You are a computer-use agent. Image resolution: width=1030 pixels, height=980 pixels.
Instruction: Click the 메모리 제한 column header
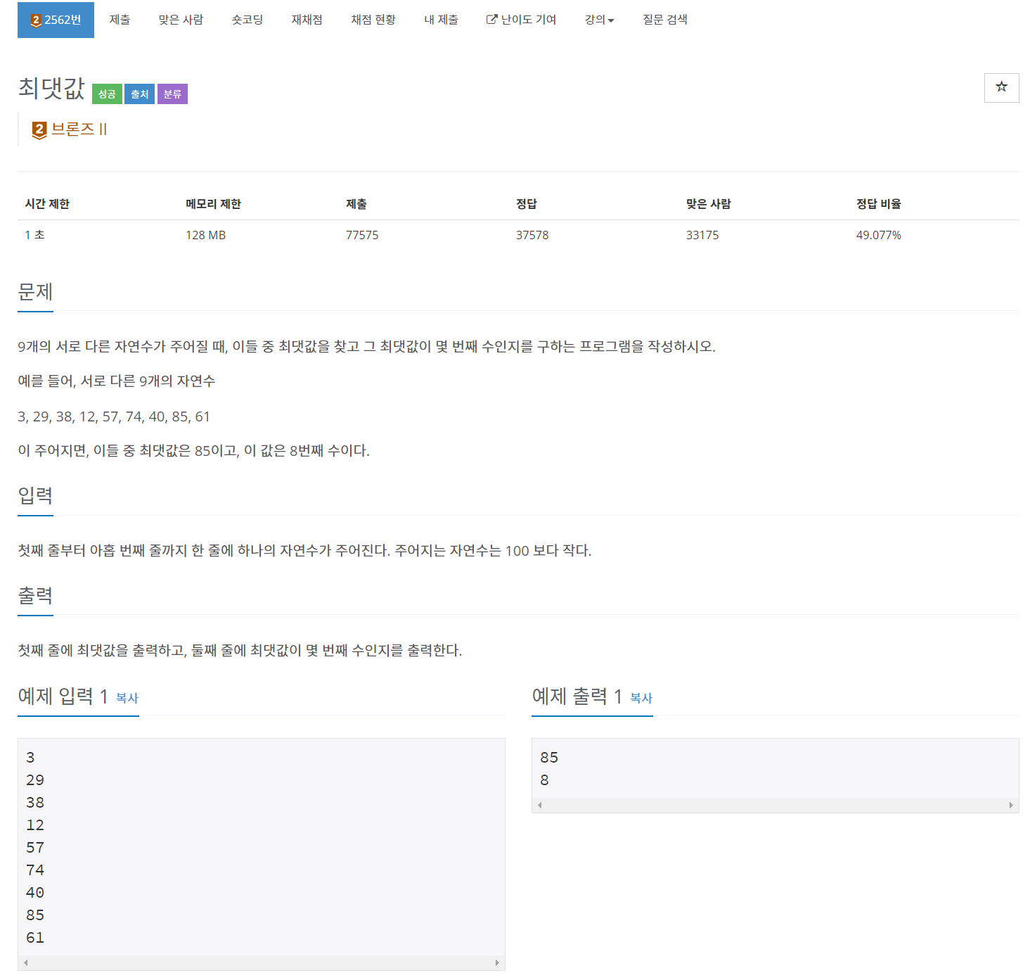tap(213, 204)
